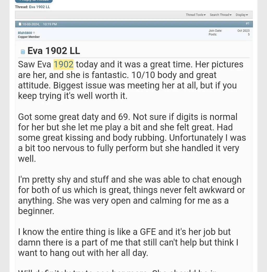Click the #1 post permalink
Screen dimensions: 267x272
[247, 23]
